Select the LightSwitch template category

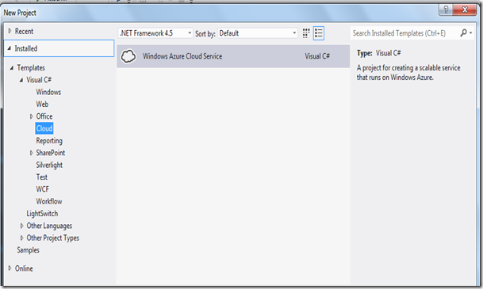coord(42,213)
